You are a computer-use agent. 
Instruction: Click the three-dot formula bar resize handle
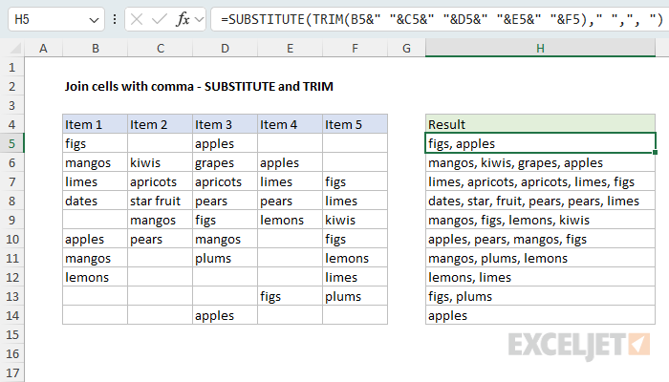coord(115,19)
